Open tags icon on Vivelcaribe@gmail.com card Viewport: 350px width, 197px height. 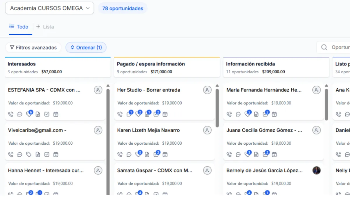click(29, 155)
